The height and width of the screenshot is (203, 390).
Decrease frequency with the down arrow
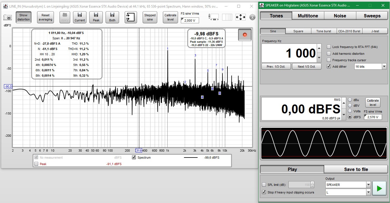pos(319,58)
